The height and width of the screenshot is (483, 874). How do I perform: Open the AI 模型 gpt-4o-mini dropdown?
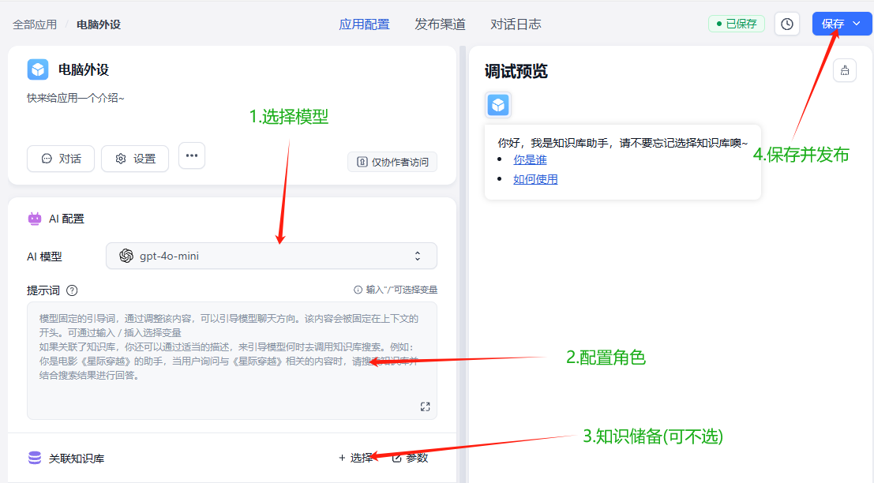271,256
